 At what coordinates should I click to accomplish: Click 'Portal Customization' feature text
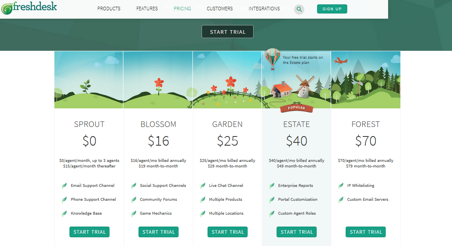[298, 199]
